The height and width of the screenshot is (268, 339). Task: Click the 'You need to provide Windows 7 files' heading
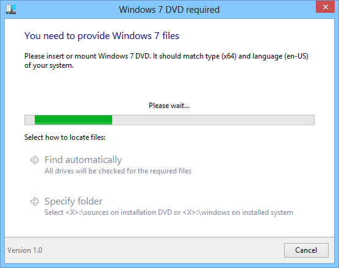102,36
